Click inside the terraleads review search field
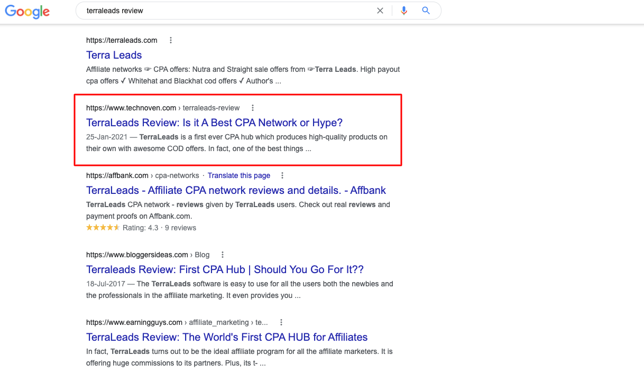This screenshot has width=644, height=383. pos(222,11)
